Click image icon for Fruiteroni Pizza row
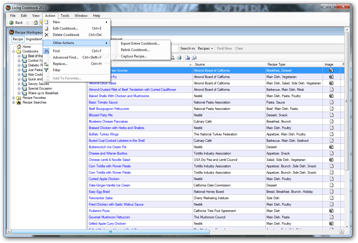The image size is (358, 243). [x=331, y=211]
